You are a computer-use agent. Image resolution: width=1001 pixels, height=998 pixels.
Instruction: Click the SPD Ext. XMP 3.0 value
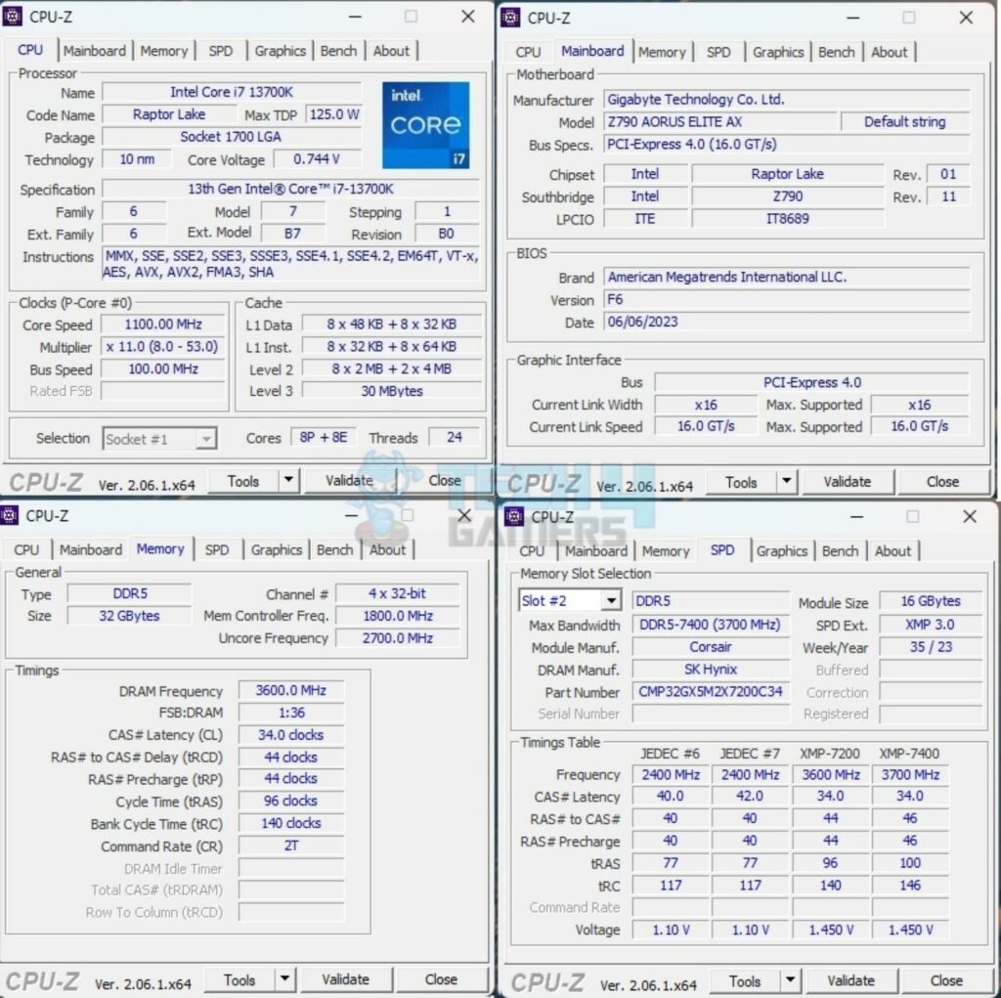(931, 625)
